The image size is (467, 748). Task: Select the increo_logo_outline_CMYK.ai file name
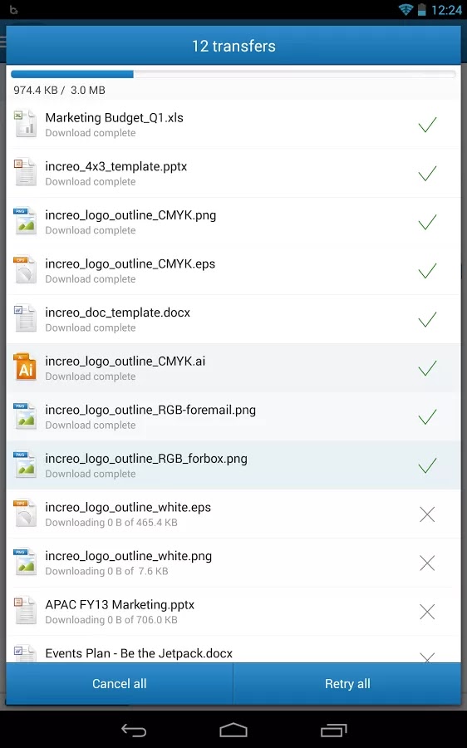[125, 362]
